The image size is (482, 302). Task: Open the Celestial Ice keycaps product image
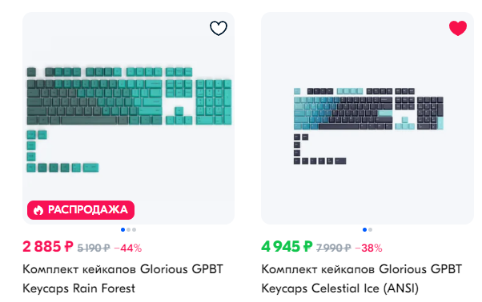point(368,118)
